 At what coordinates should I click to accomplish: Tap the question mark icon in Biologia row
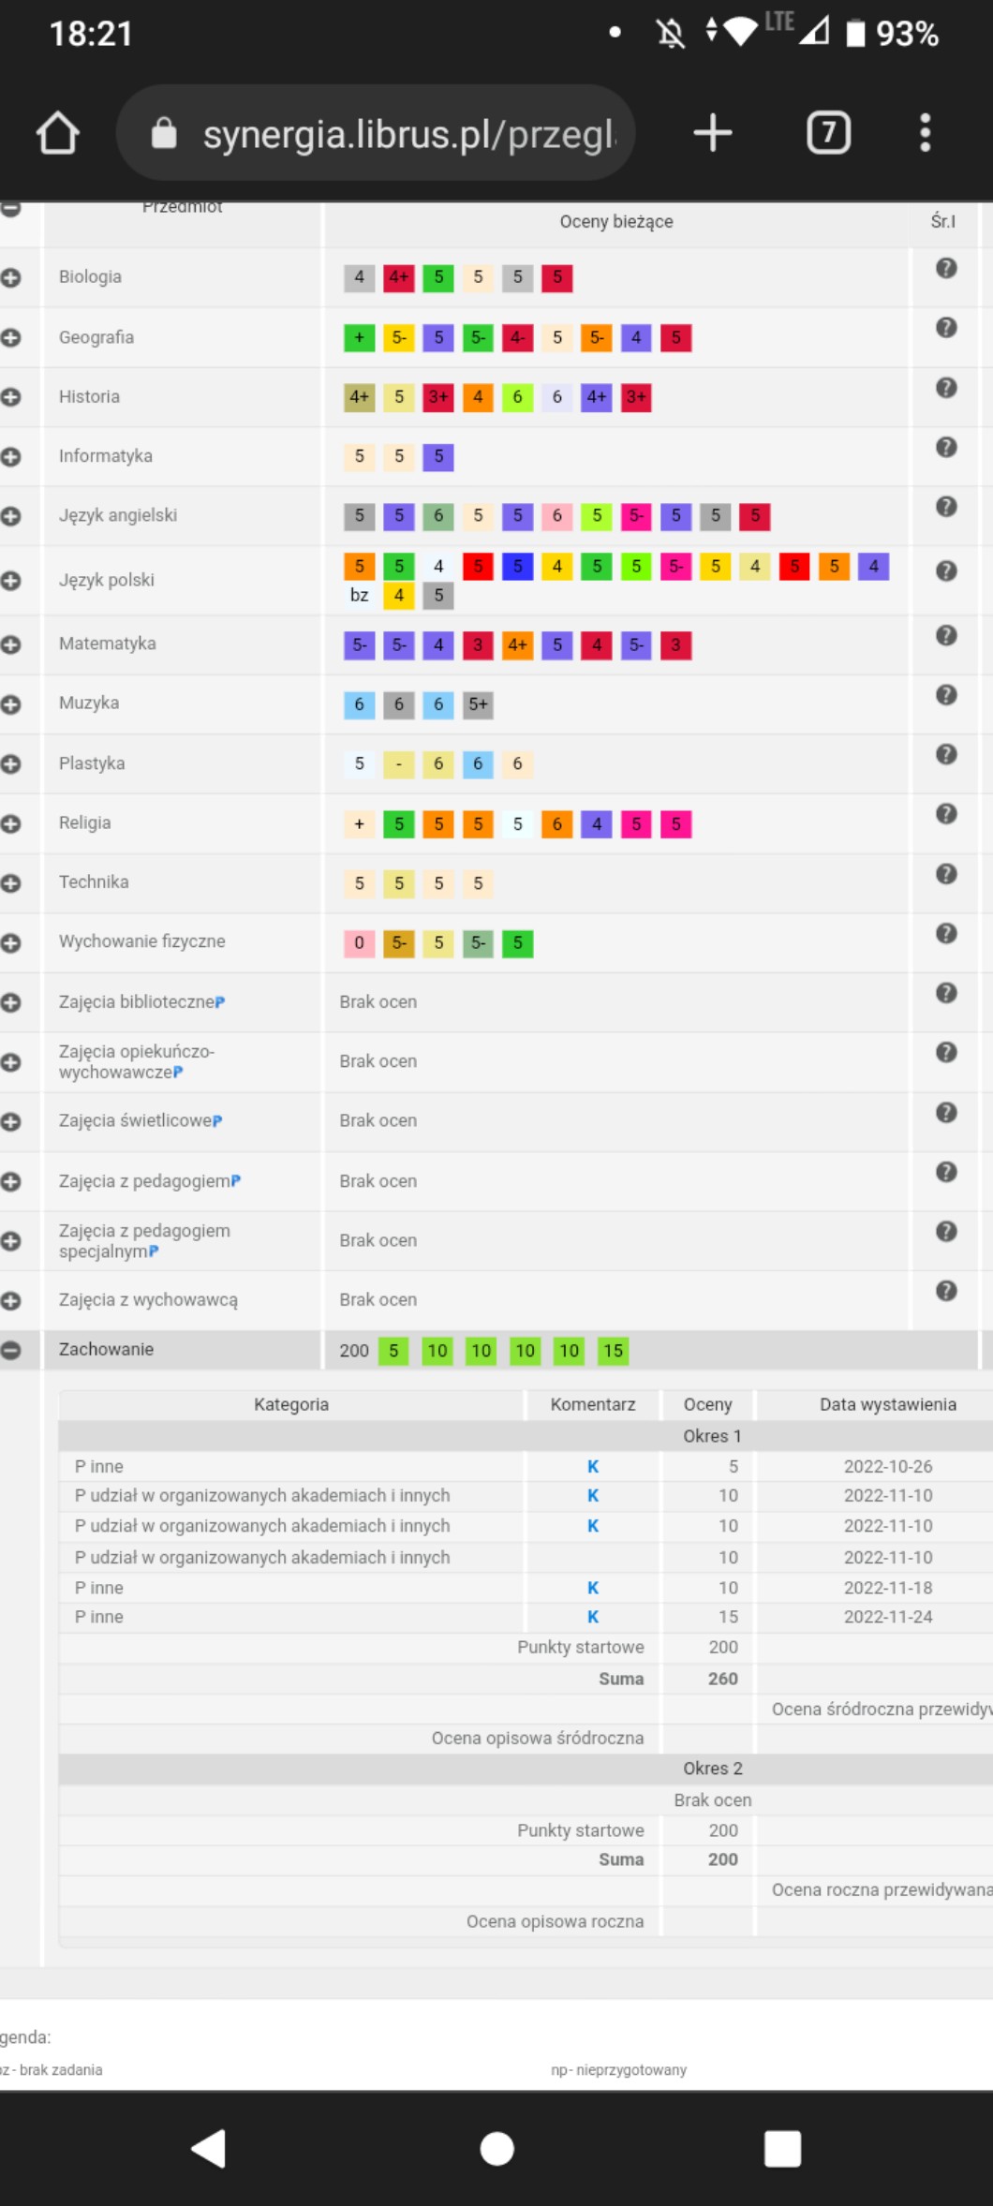946,269
